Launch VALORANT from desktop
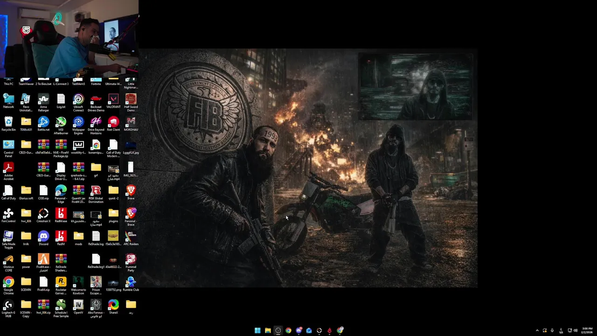The height and width of the screenshot is (336, 597). (x=113, y=101)
